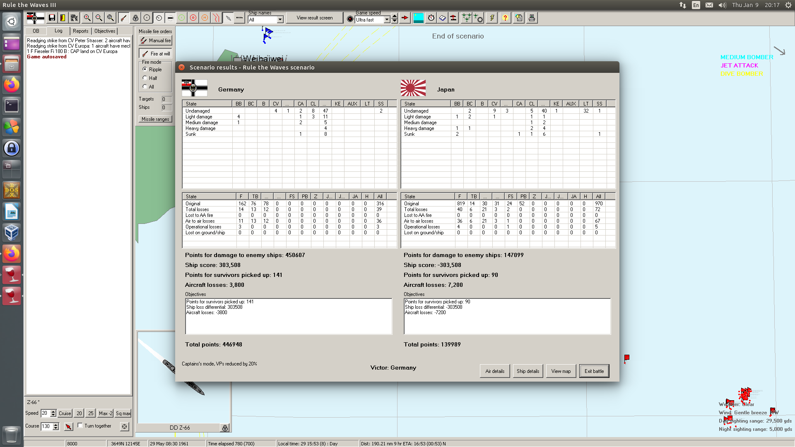
Task: Click the Air details button
Action: point(495,371)
